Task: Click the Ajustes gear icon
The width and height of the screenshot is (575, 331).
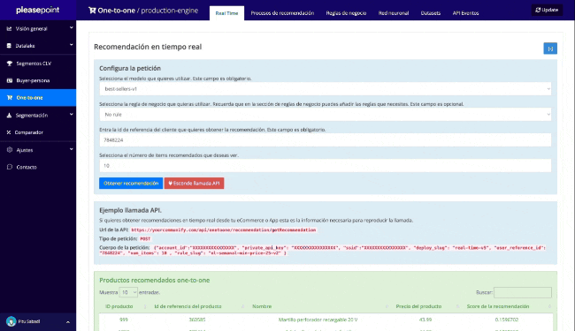Action: [x=10, y=150]
